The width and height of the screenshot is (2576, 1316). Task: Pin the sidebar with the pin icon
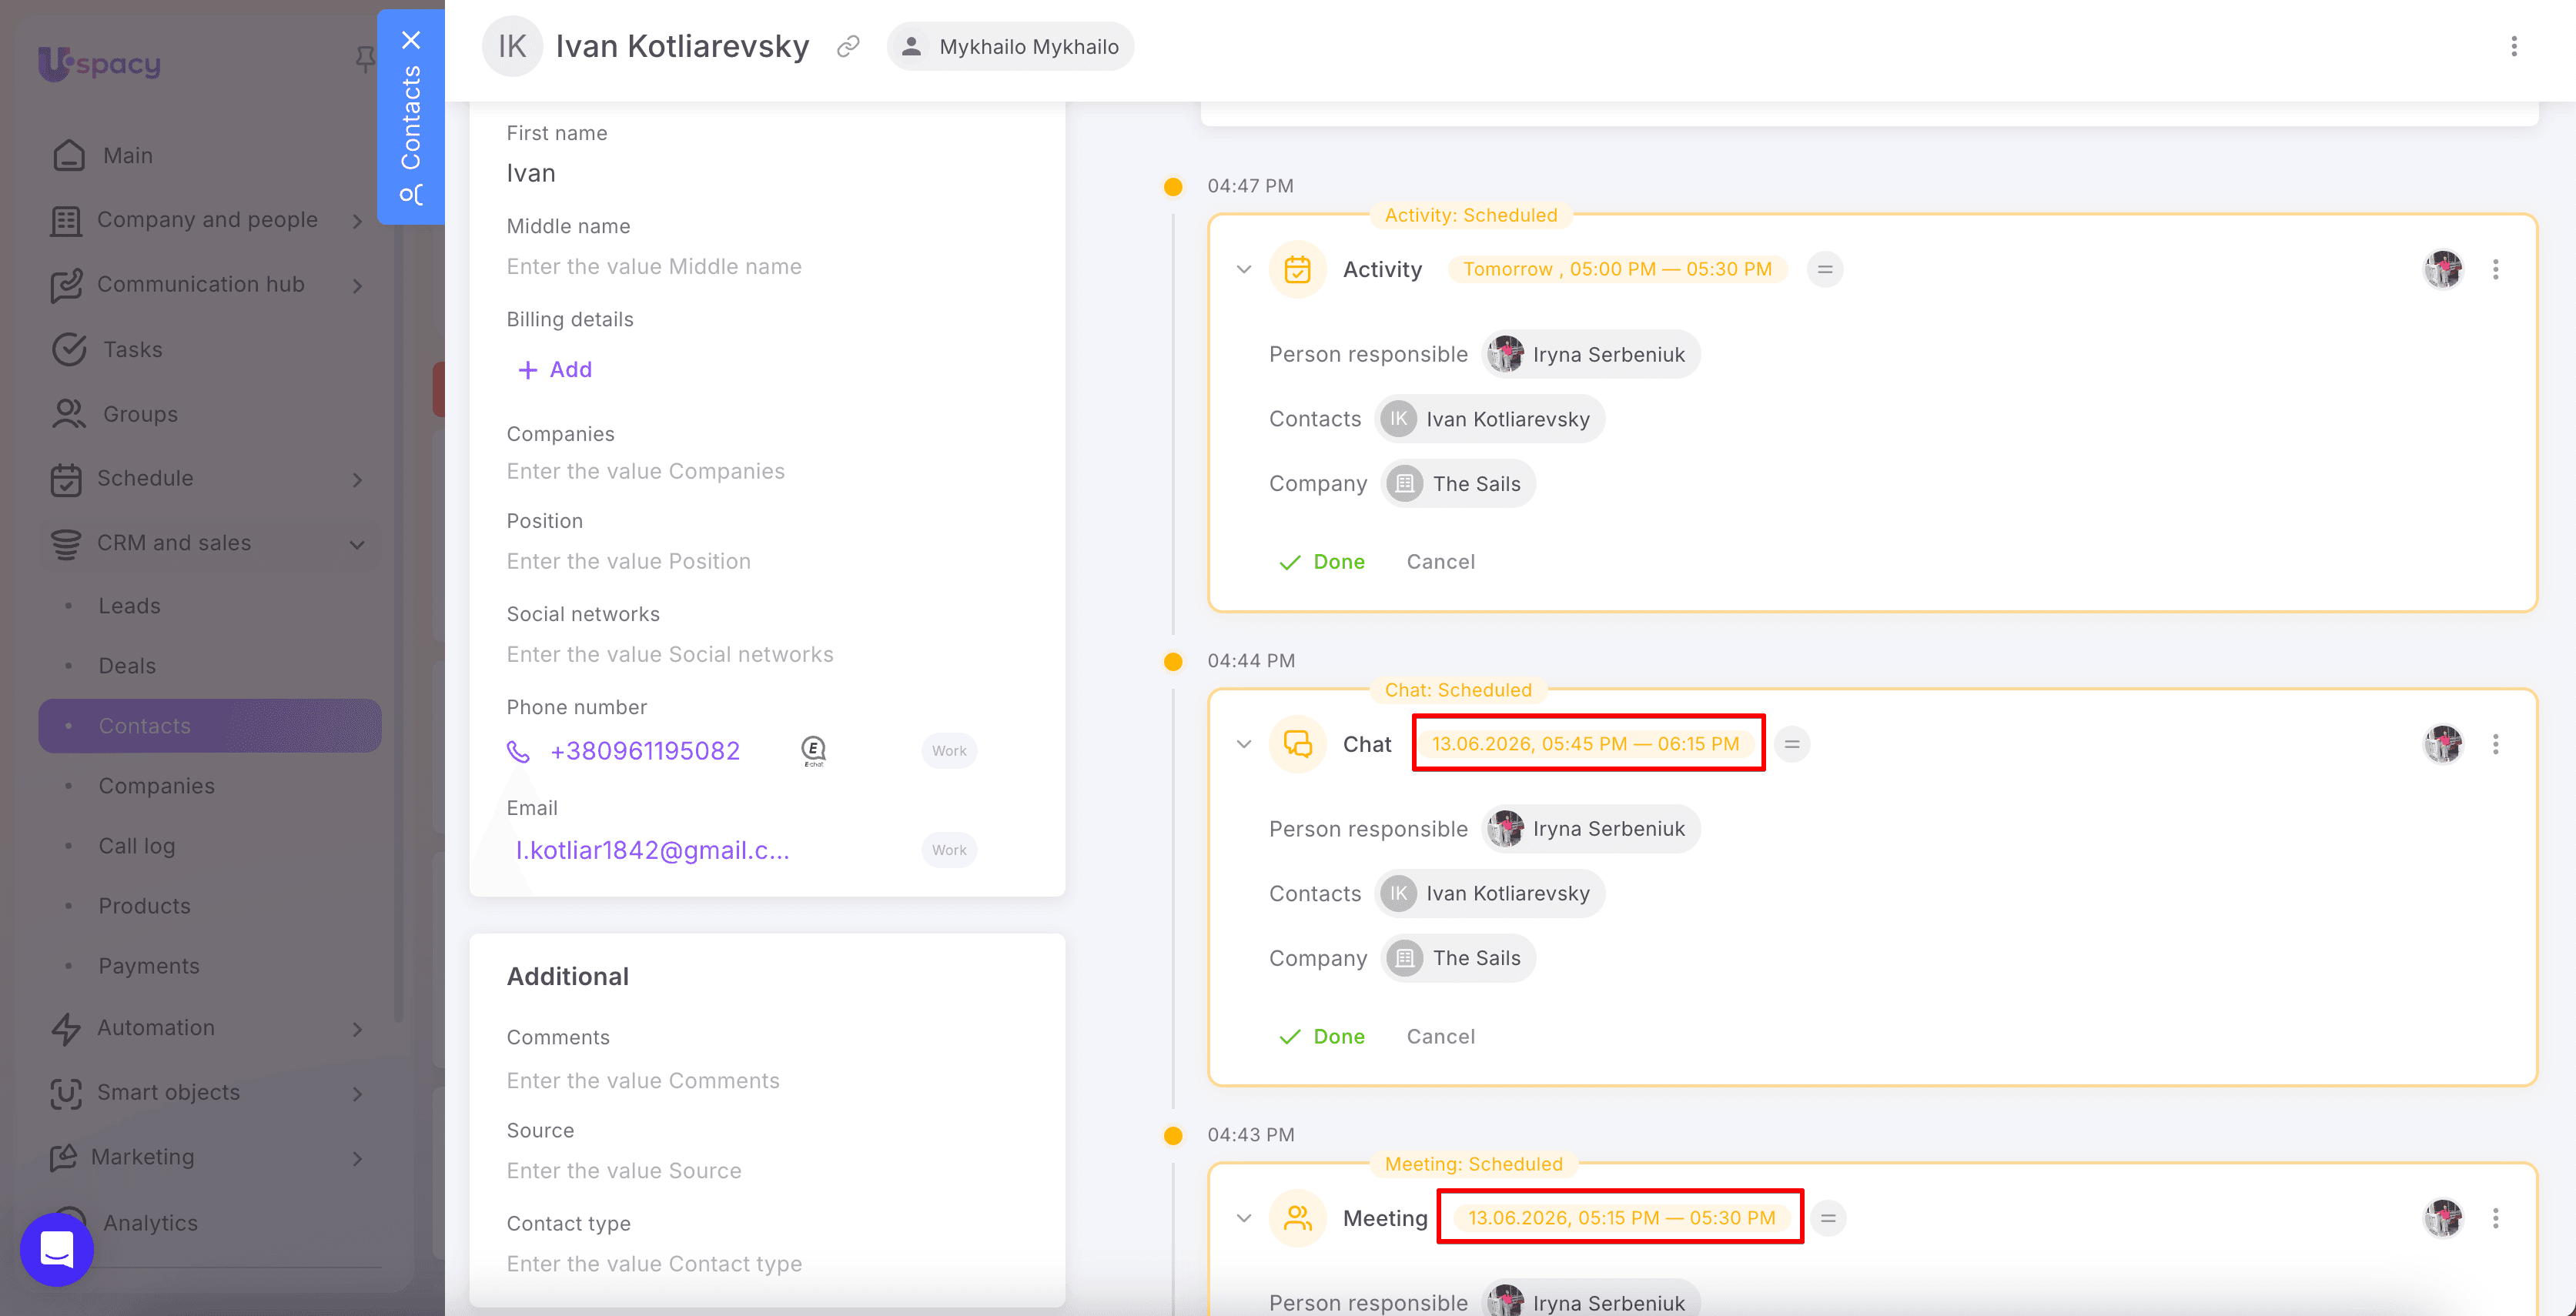coord(365,60)
